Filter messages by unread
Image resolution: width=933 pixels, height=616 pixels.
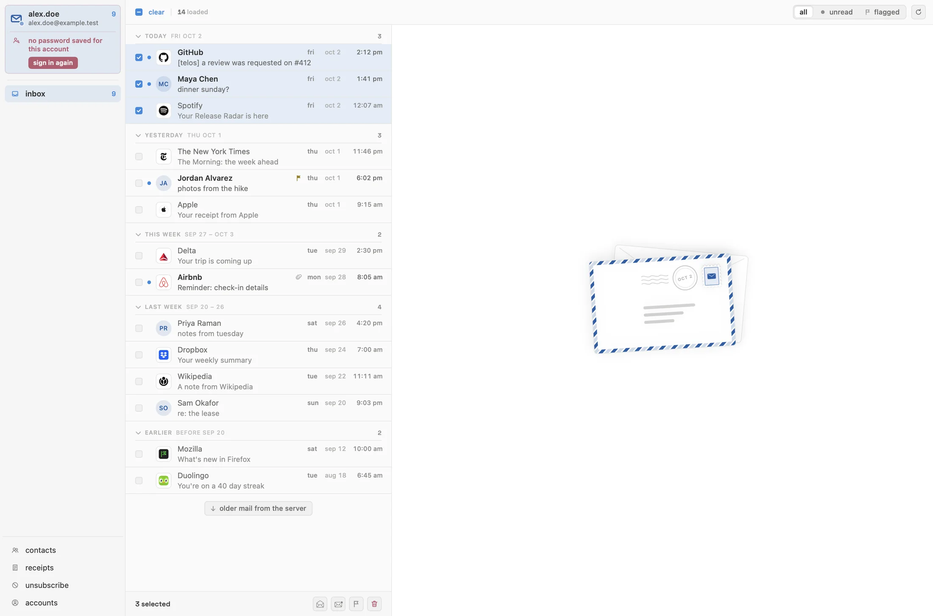(836, 12)
